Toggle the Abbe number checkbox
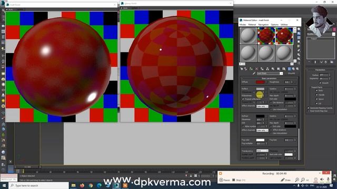 [243, 127]
